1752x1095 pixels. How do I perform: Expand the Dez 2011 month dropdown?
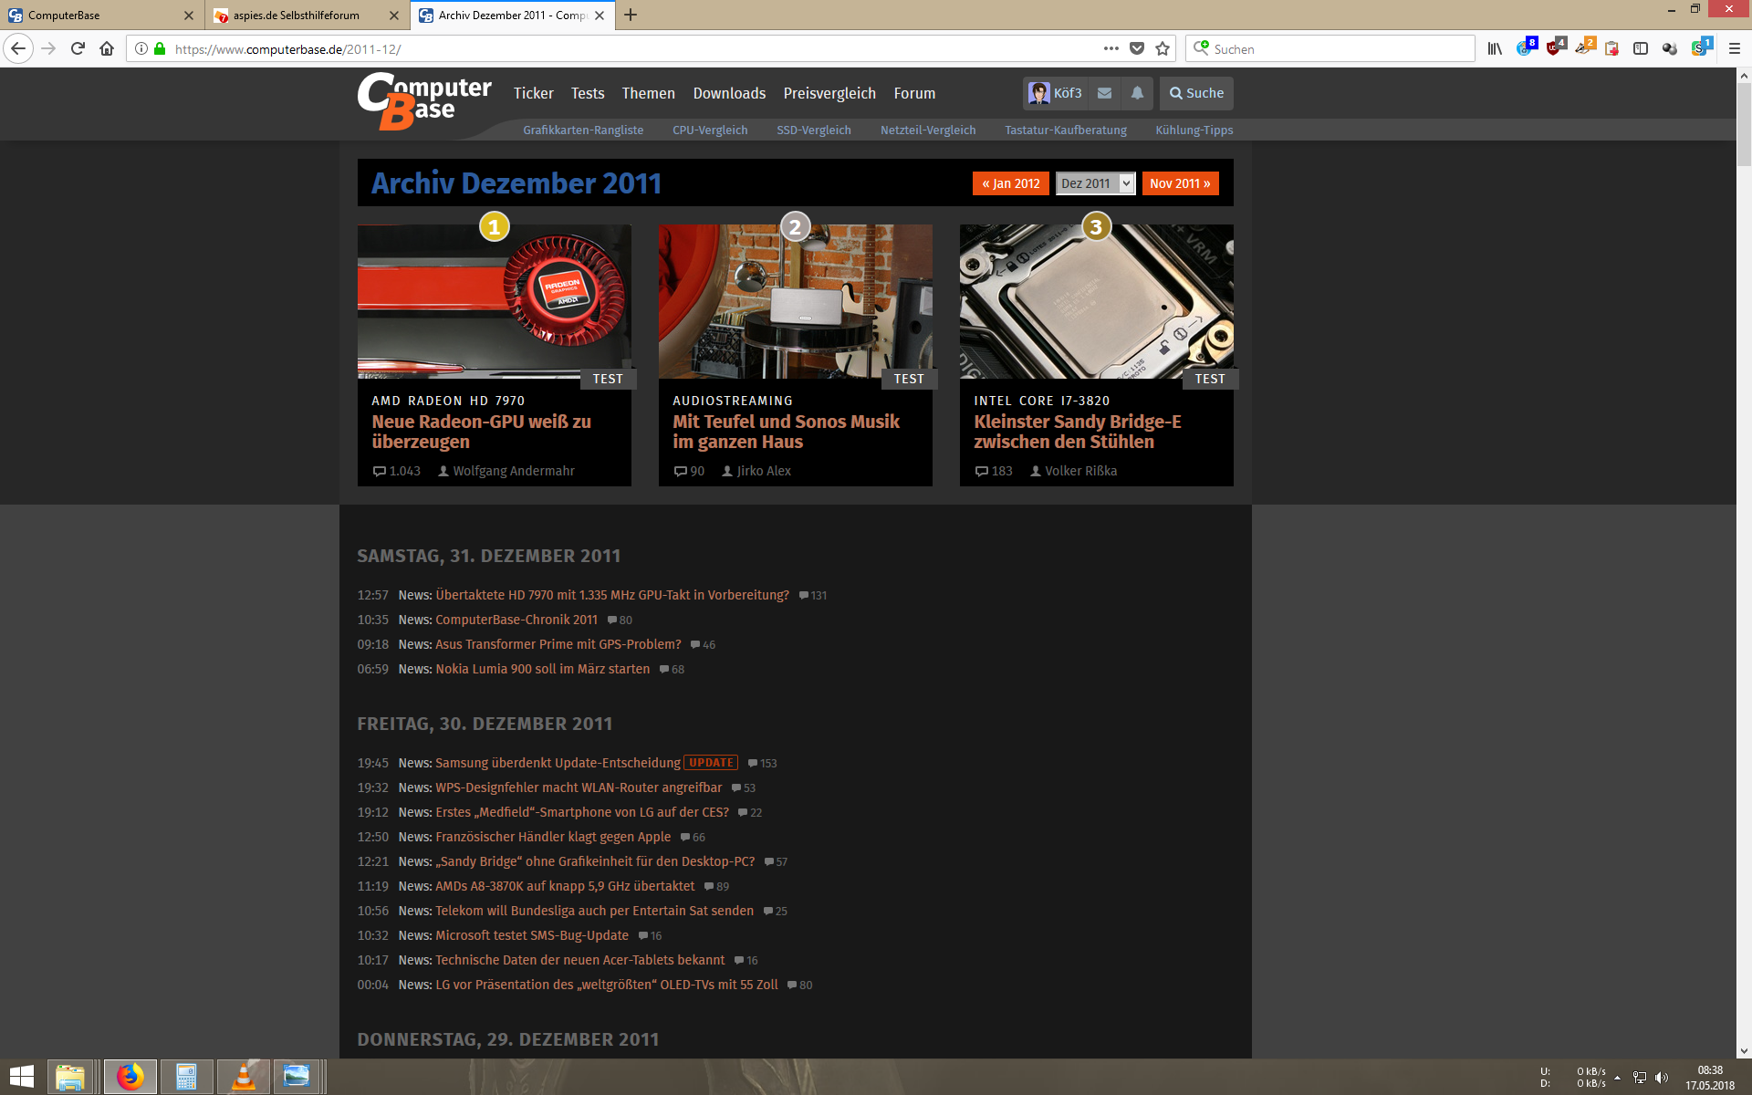pyautogui.click(x=1095, y=183)
